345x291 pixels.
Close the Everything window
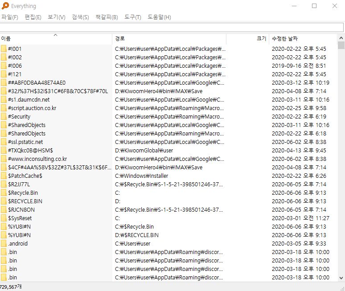pyautogui.click(x=334, y=6)
